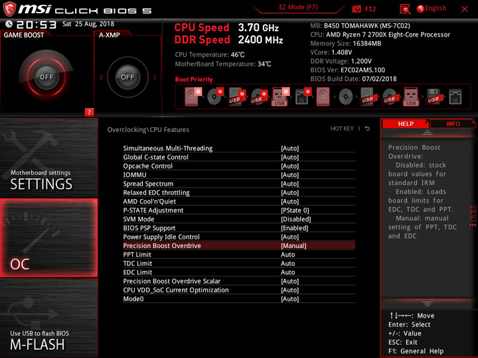The width and height of the screenshot is (478, 358).
Task: Open P-STATE Adjustment [PState 0] dropdown
Action: tap(295, 210)
